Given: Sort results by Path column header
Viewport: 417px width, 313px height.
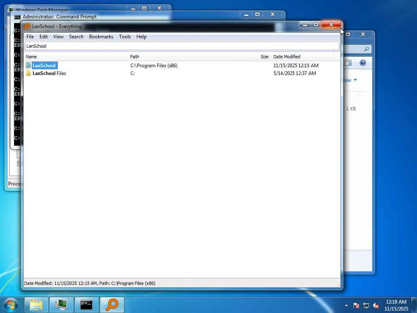Looking at the screenshot, I should 180,57.
